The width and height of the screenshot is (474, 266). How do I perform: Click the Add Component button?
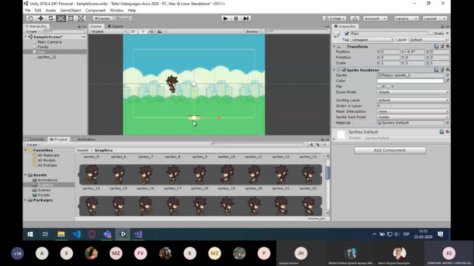(390, 150)
